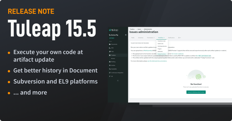Switch to the Semantics tab
Image resolution: width=232 pixels, height=121 pixels.
tap(141, 38)
